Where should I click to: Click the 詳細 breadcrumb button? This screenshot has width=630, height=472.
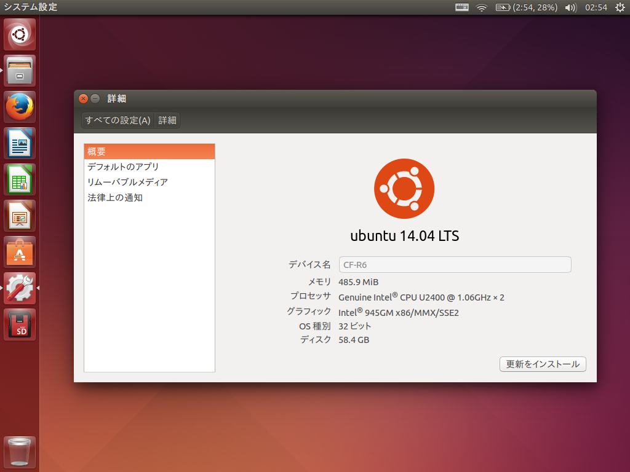pyautogui.click(x=167, y=120)
